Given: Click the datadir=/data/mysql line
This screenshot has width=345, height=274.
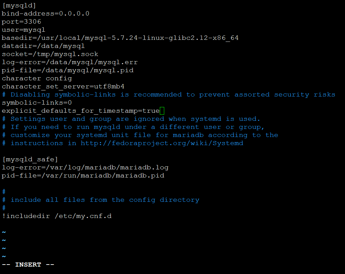Looking at the screenshot, I should (x=43, y=46).
